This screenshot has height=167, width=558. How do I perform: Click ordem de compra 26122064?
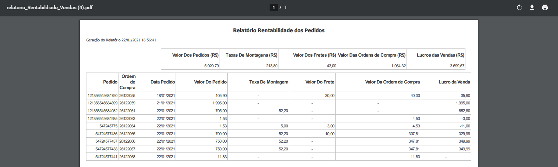127,126
